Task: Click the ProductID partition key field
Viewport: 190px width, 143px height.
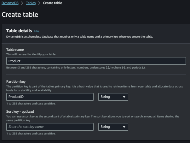Action: 50,97
